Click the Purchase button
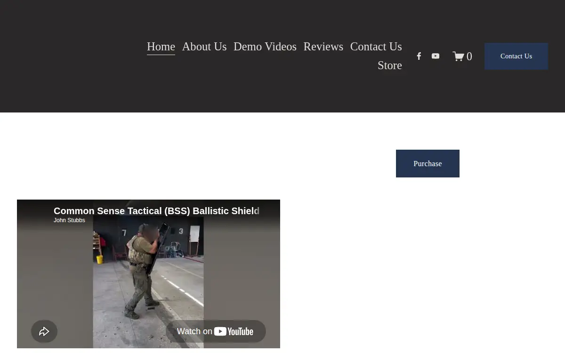This screenshot has height=353, width=565. tap(428, 163)
